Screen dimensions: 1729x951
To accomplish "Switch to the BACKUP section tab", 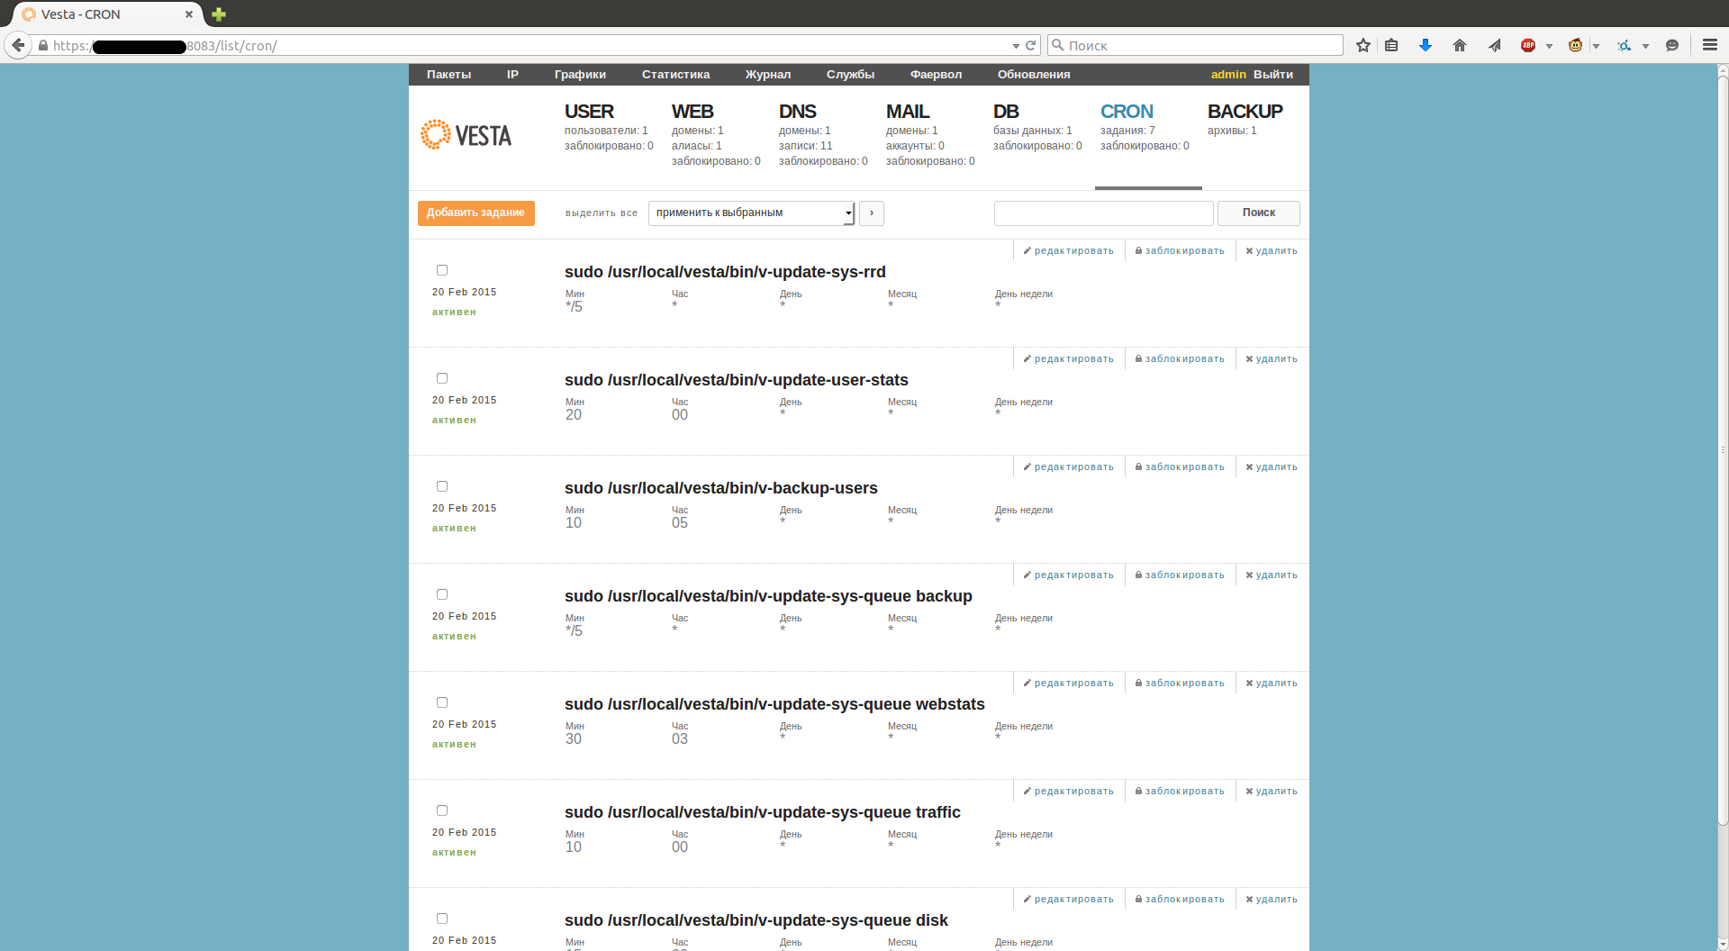I will pos(1245,112).
